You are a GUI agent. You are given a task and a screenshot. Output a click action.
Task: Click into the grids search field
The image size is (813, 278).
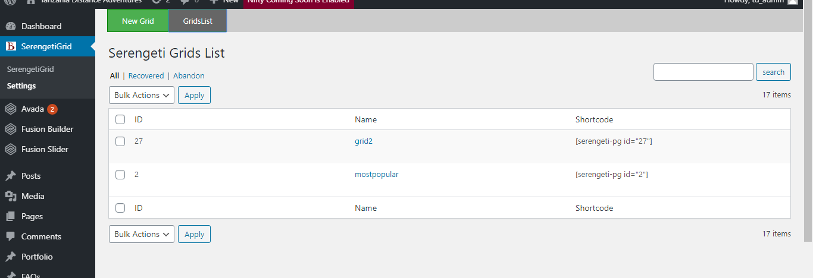point(703,72)
